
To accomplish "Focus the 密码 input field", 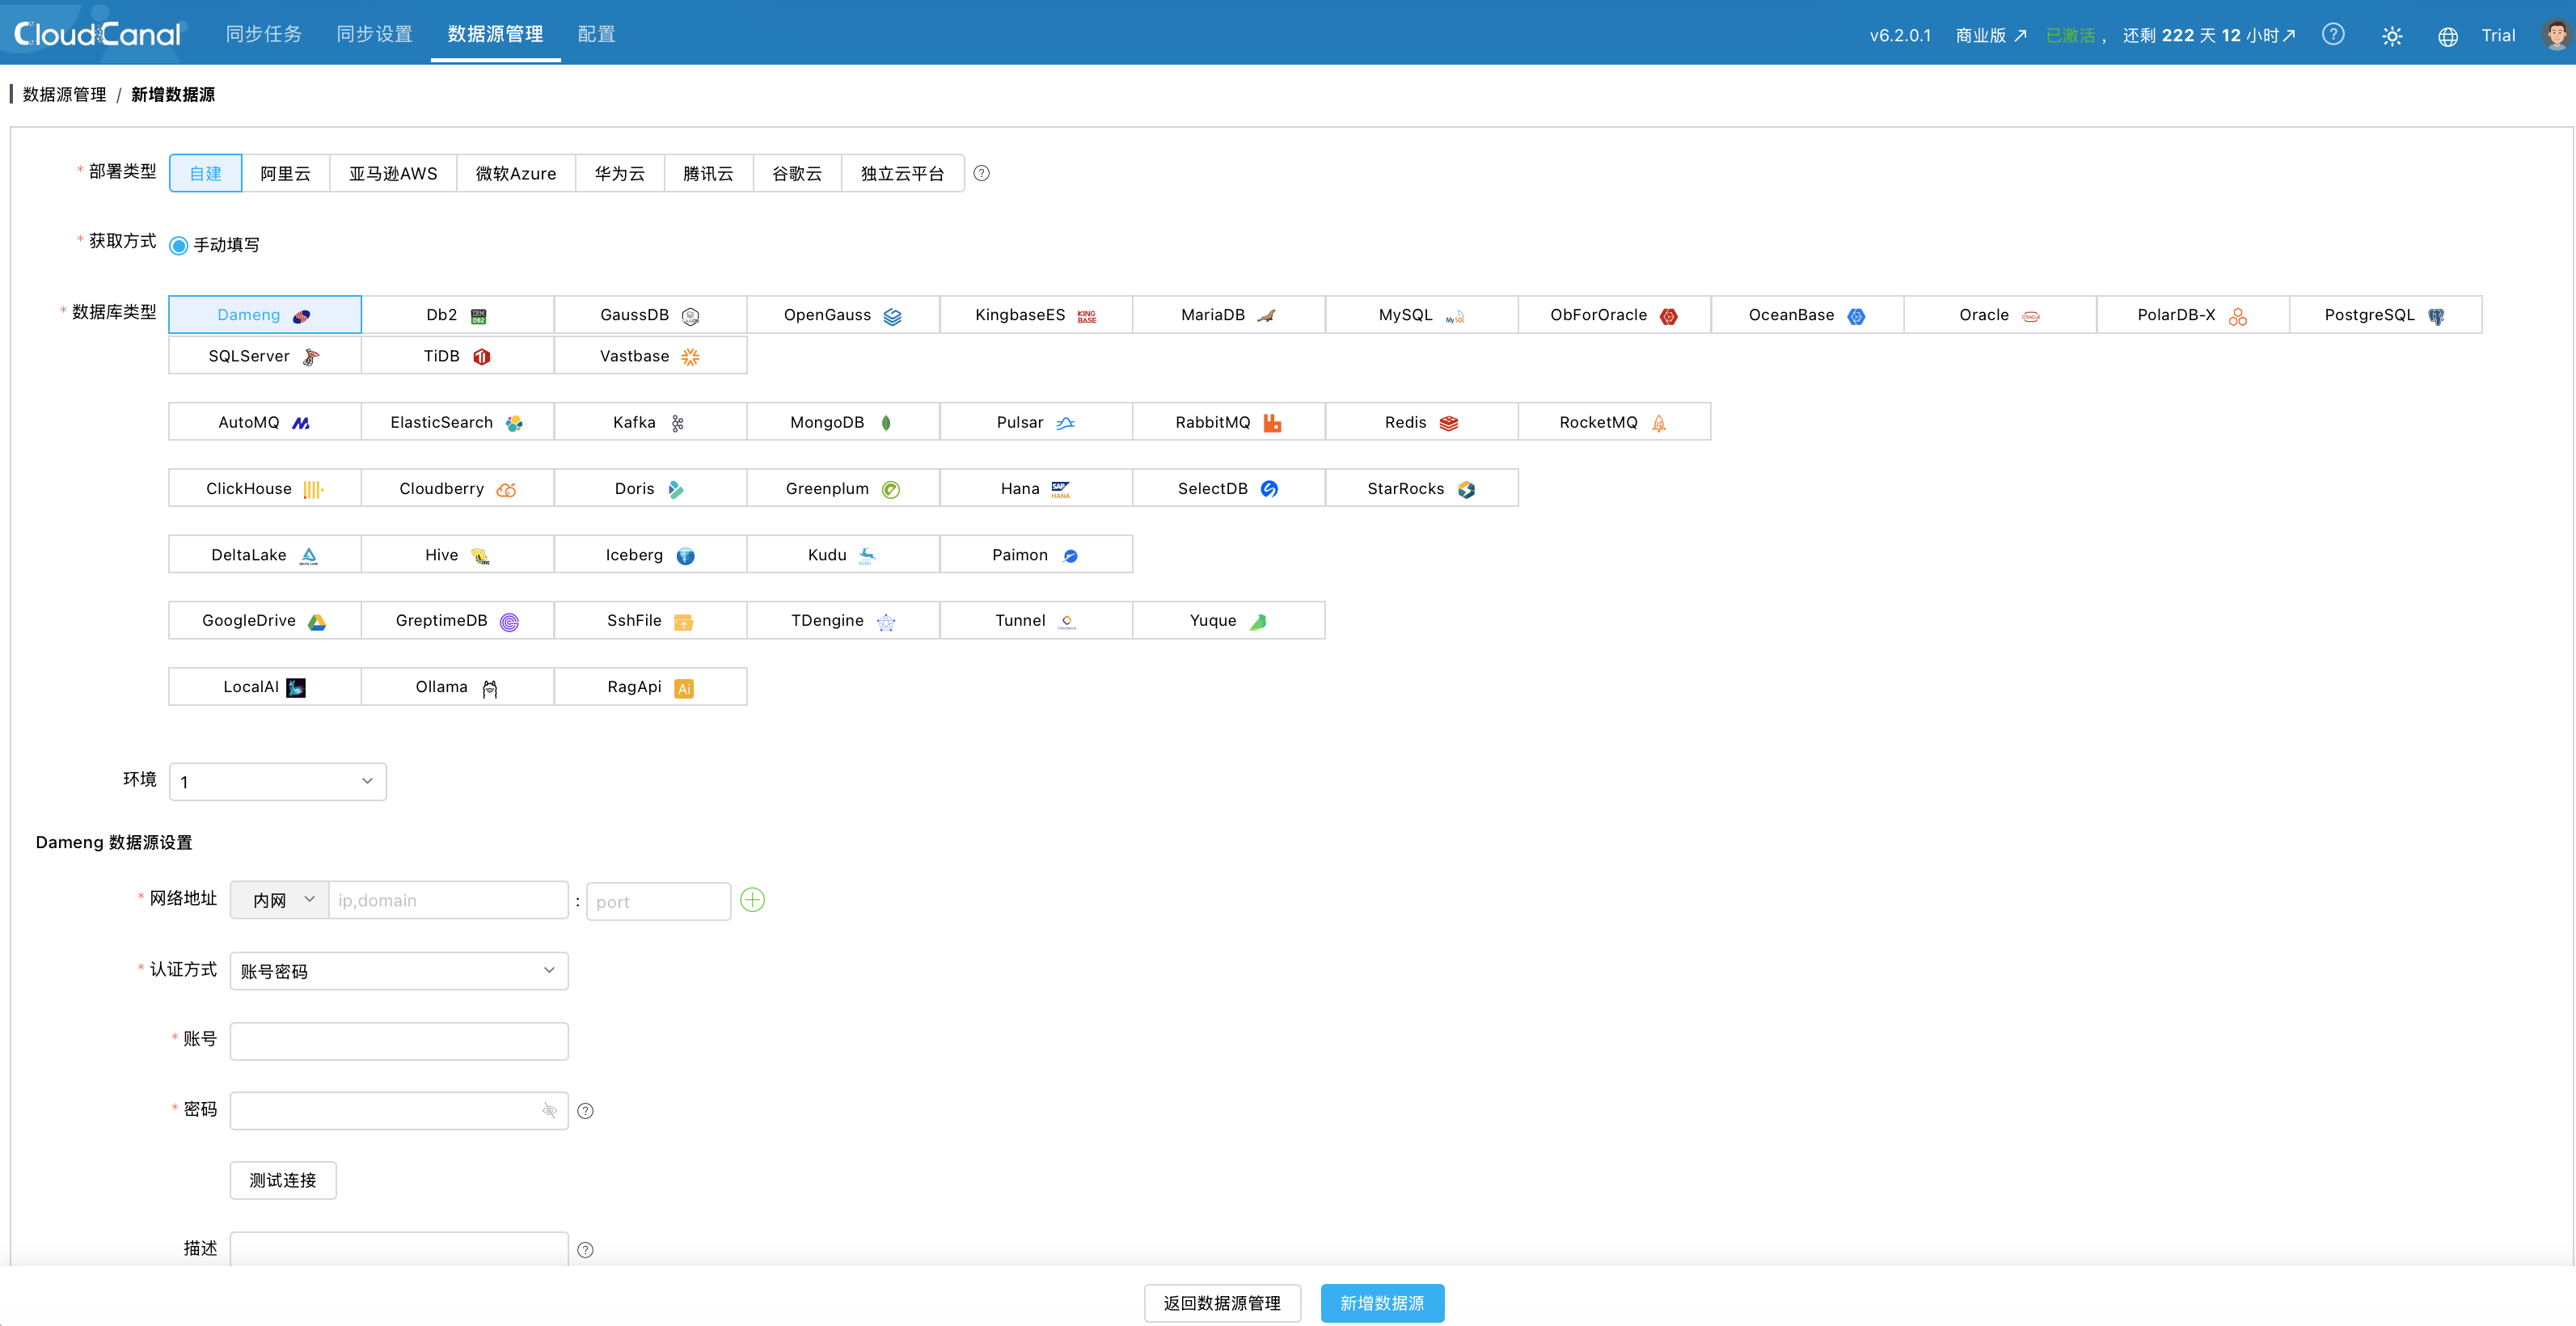I will [x=398, y=1111].
